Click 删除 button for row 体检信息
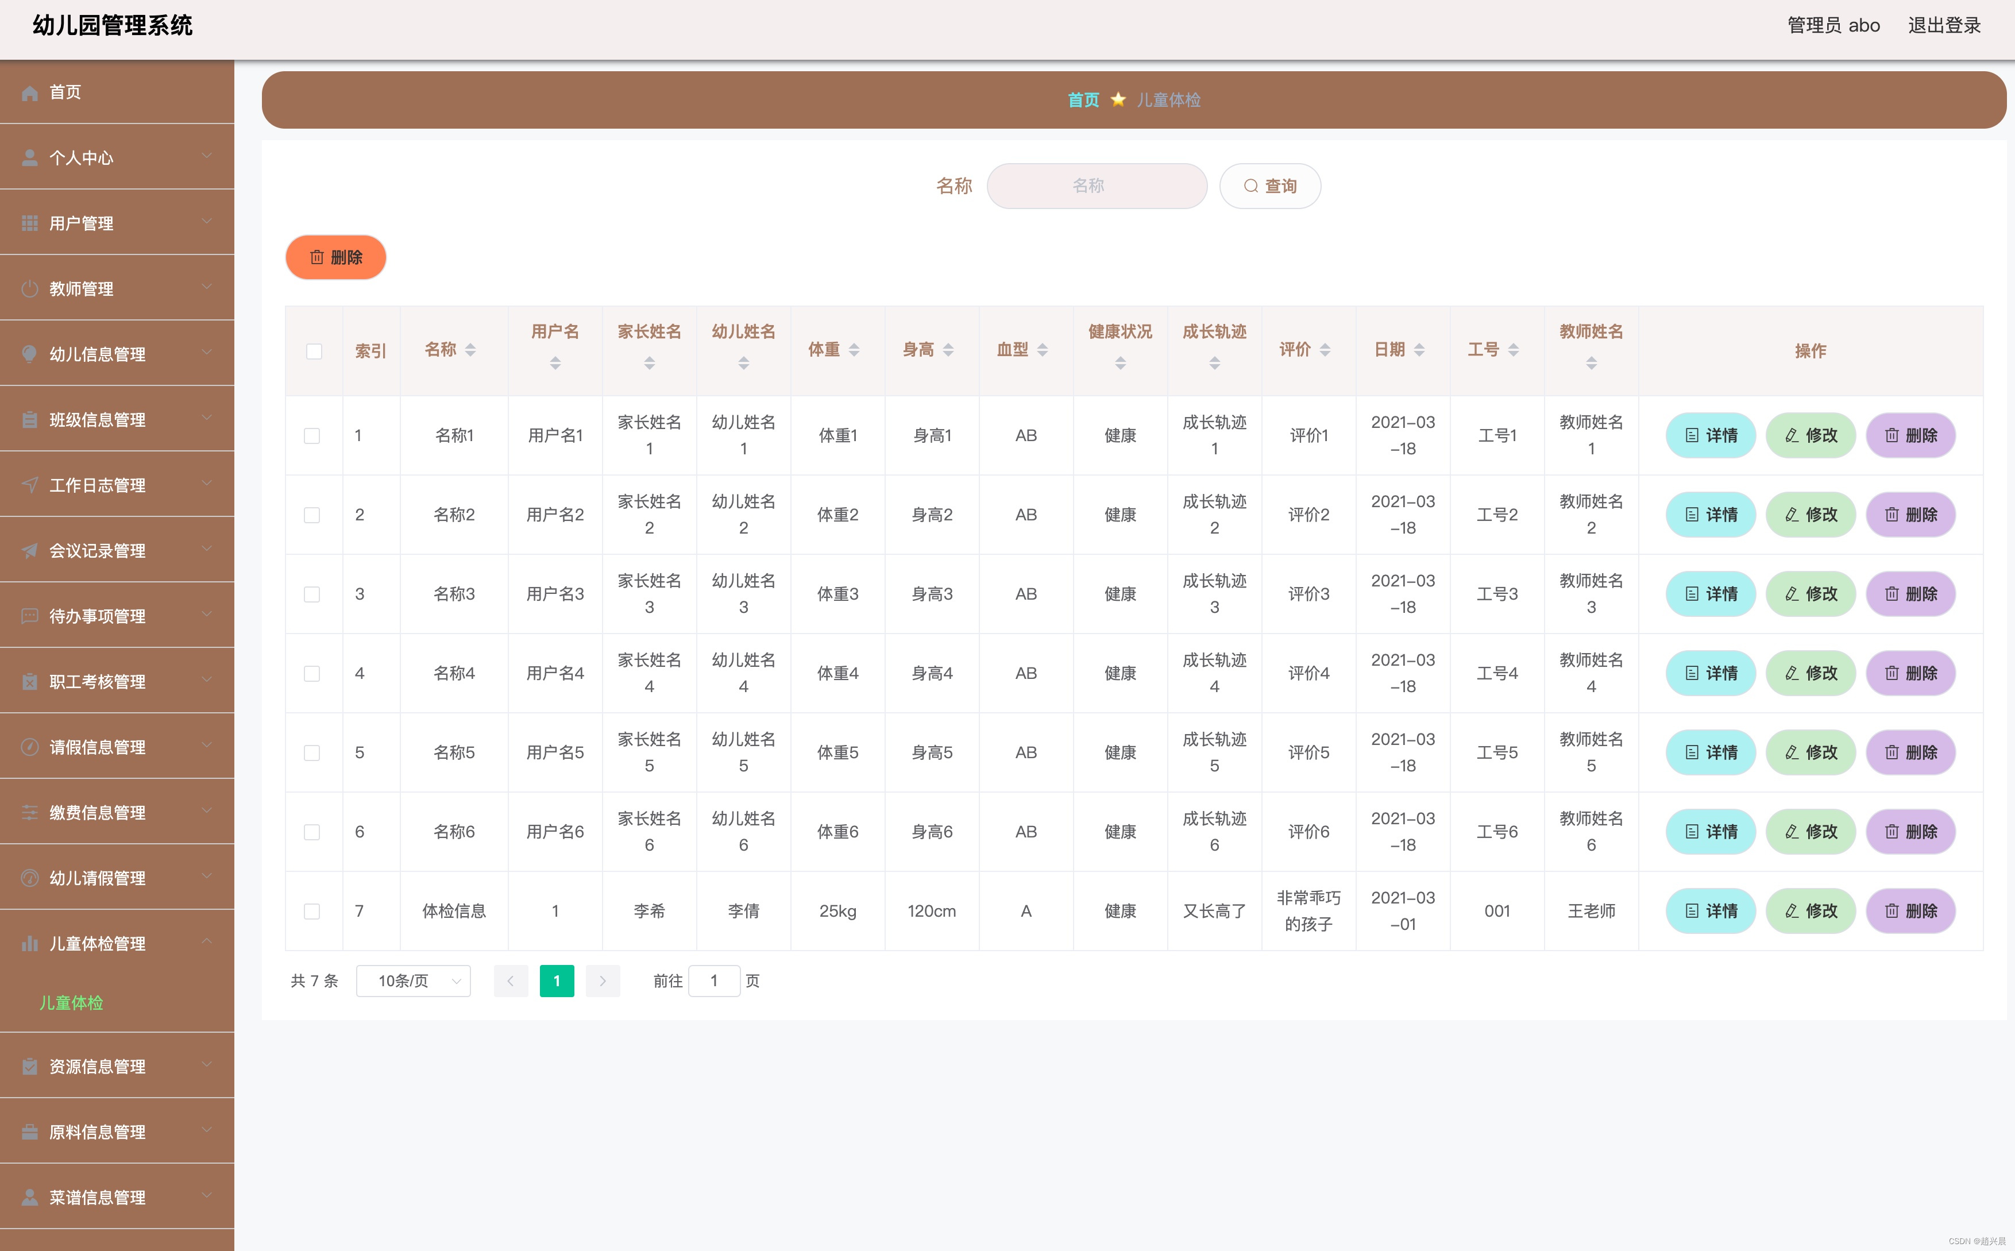Viewport: 2015px width, 1251px height. click(1911, 911)
